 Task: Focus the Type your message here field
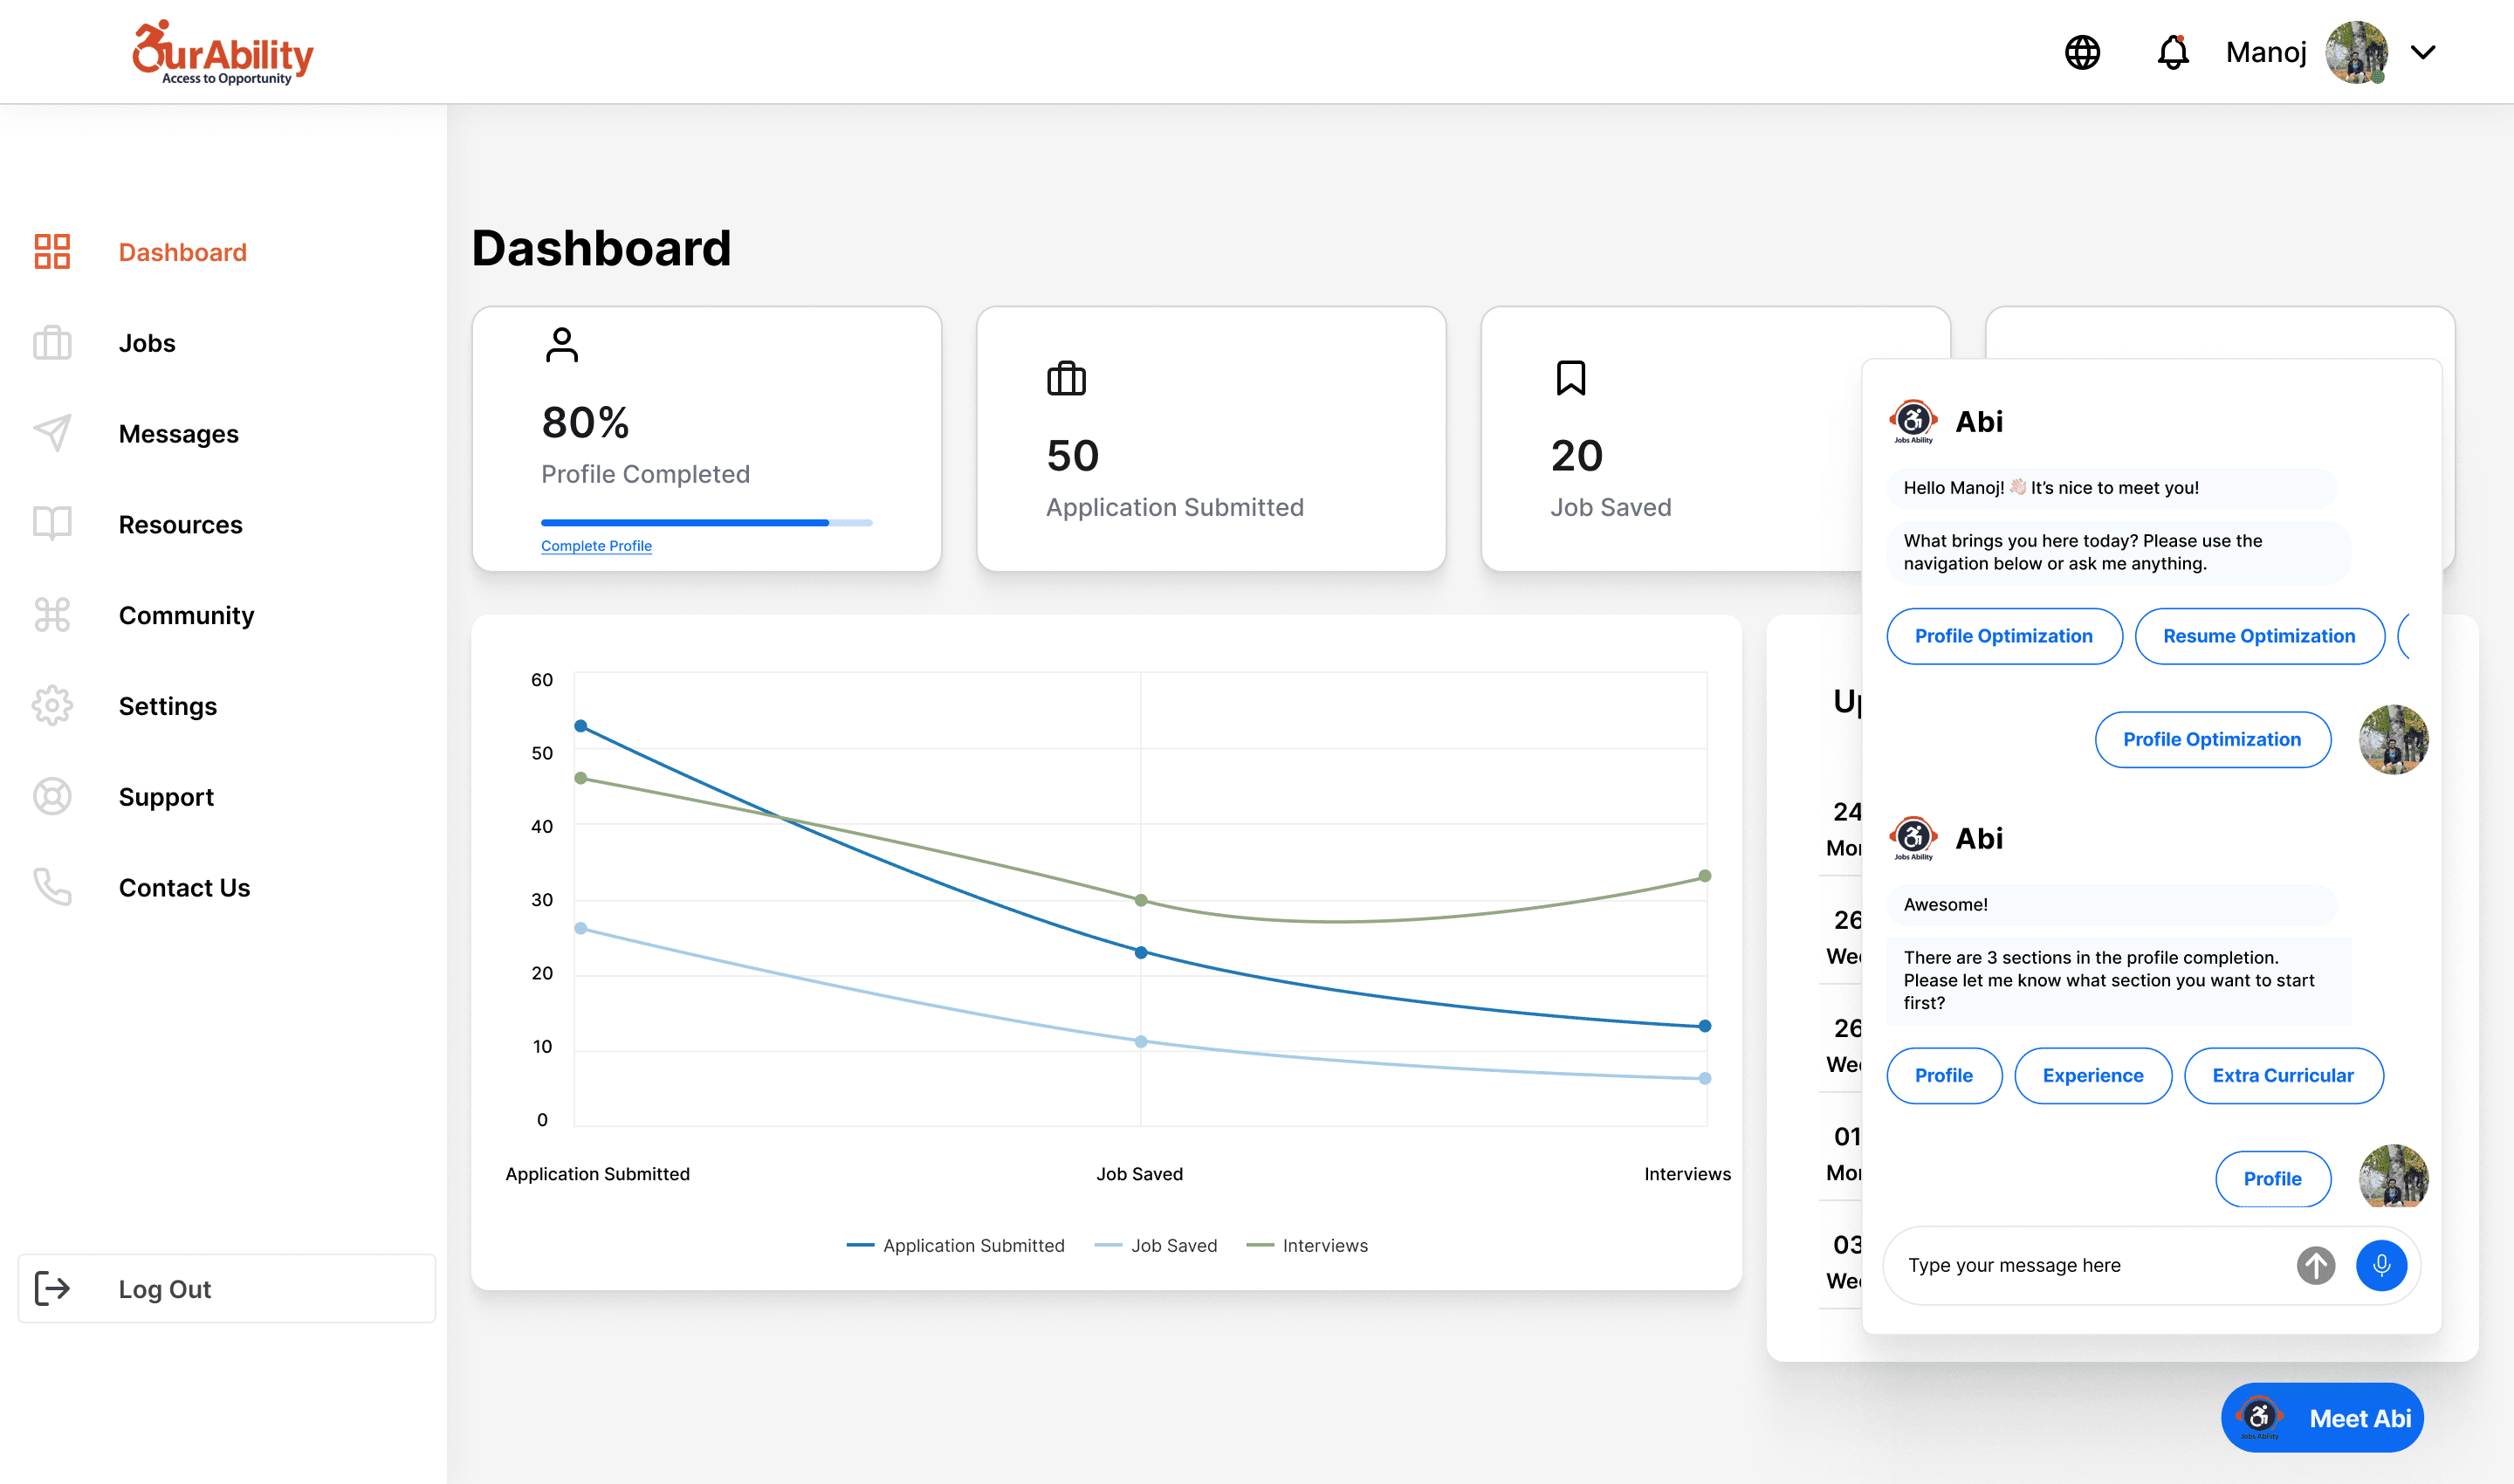(2095, 1265)
